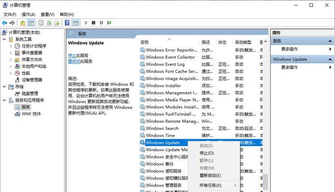This screenshot has width=335, height=192.
Task: Click the 重启动 service link
Action: pos(74,61)
